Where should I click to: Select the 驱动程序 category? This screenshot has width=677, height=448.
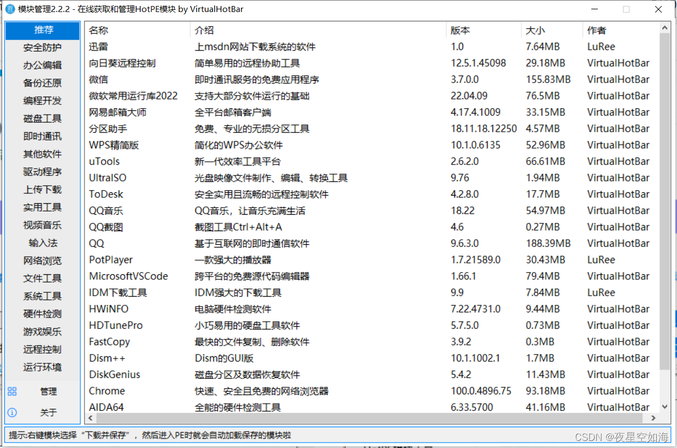pos(43,172)
